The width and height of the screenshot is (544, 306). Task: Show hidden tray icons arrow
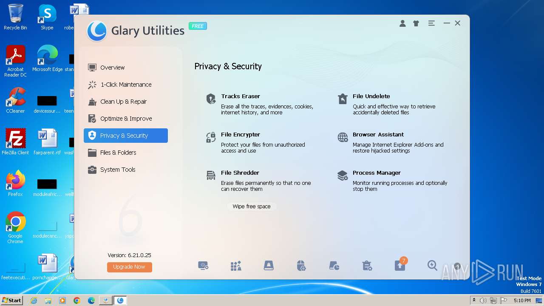474,300
